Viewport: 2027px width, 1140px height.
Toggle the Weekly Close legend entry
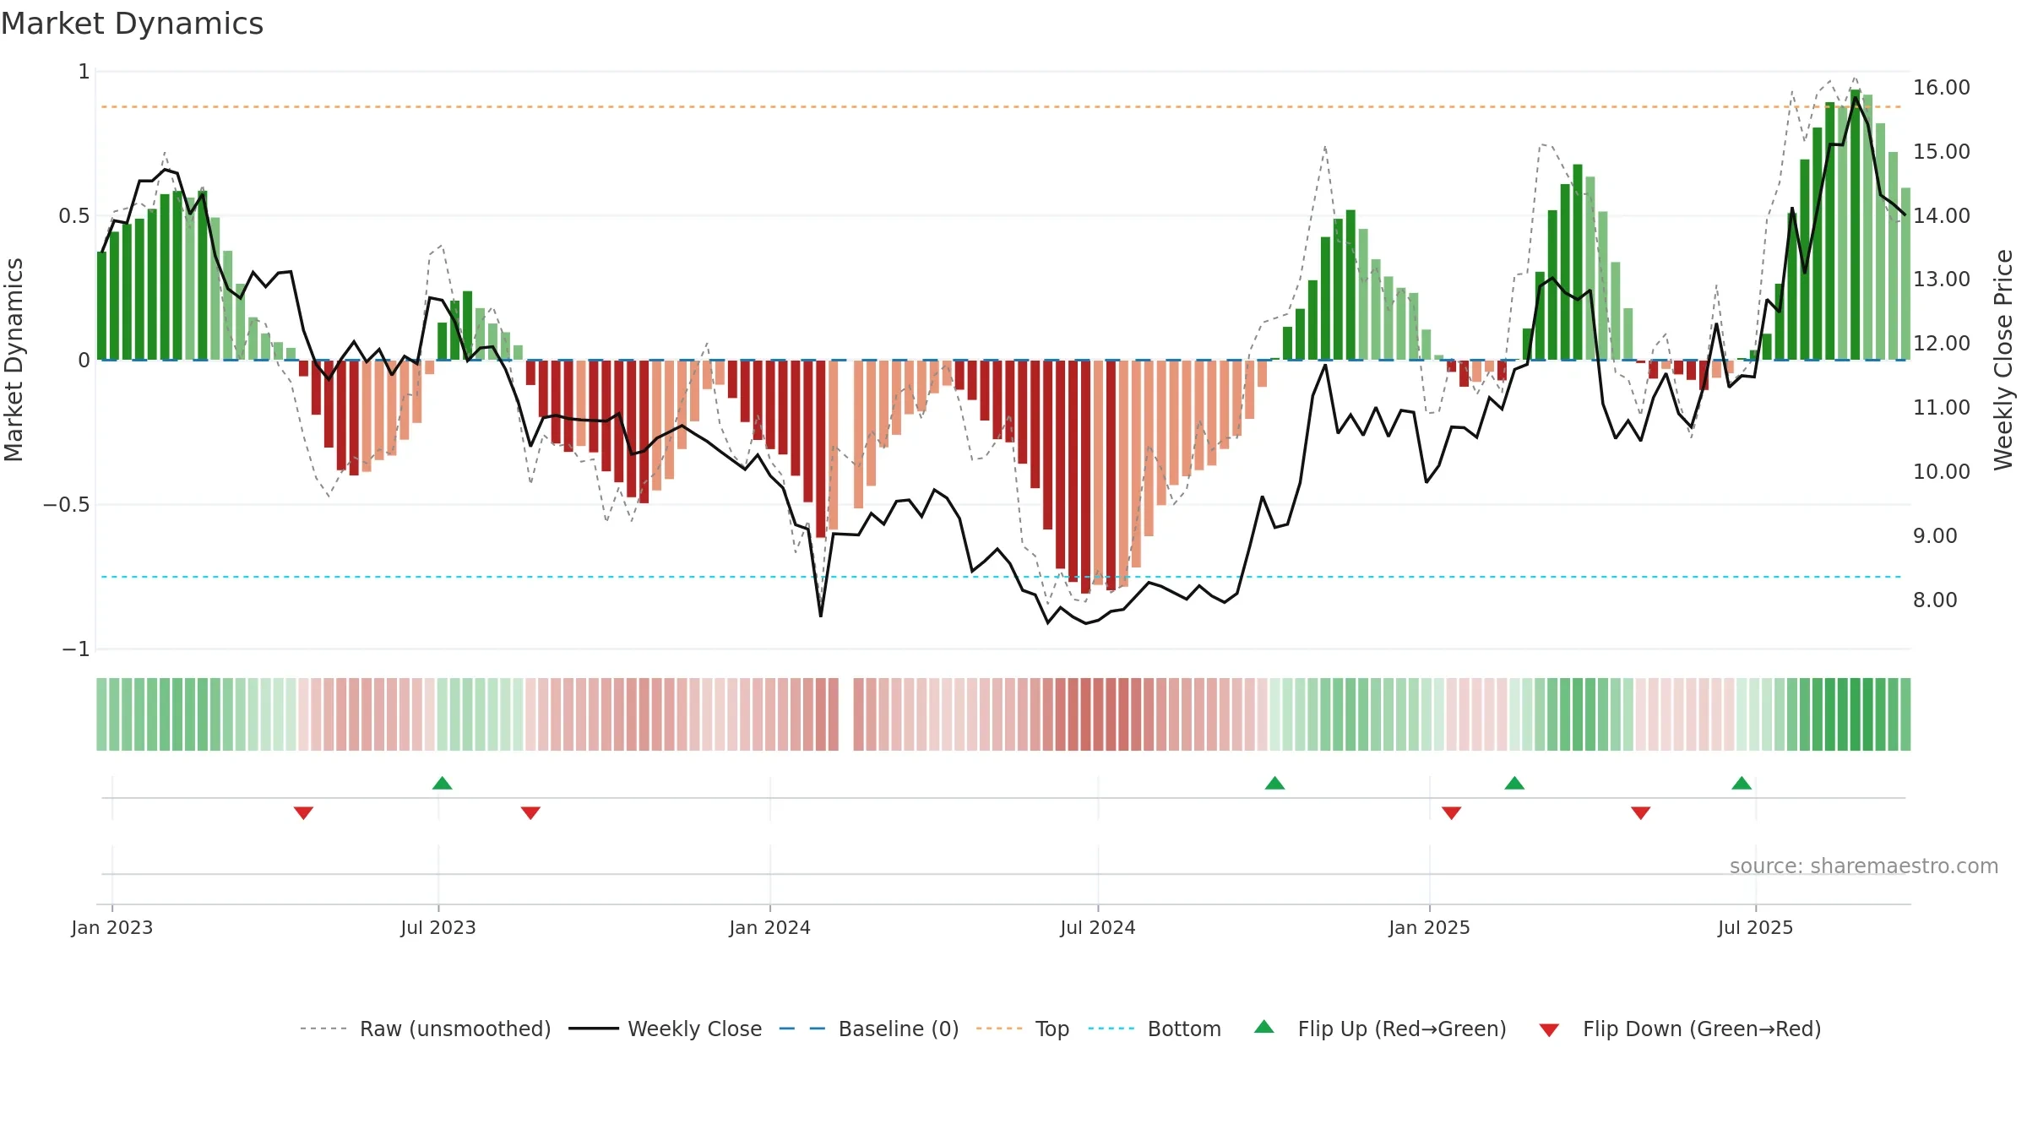[x=666, y=1029]
